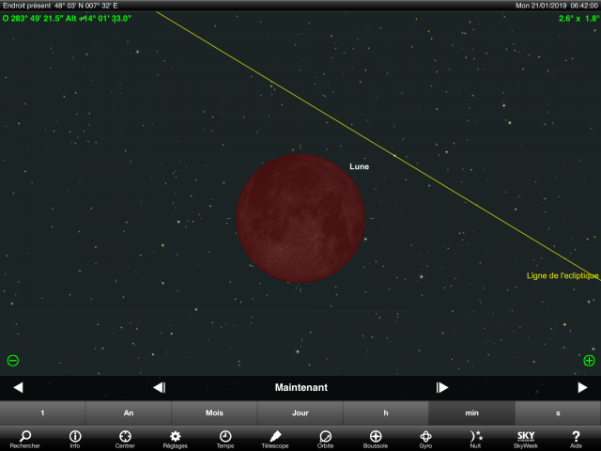Viewport: 601px width, 451px height.
Task: Select the Mois time unit
Action: pyautogui.click(x=214, y=413)
